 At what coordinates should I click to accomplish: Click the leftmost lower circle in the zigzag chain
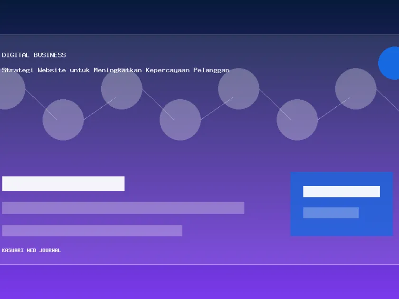[x=63, y=120]
